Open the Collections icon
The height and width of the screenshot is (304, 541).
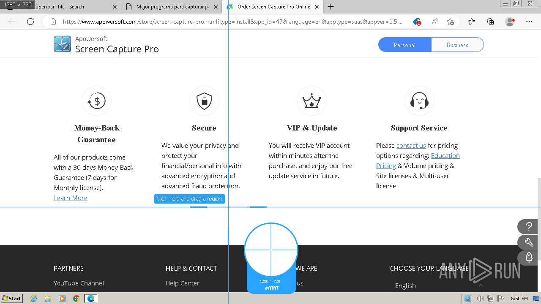pyautogui.click(x=490, y=22)
